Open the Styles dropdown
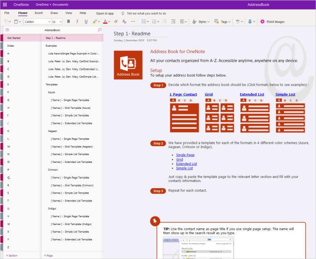The width and height of the screenshot is (316, 259). tap(201, 22)
